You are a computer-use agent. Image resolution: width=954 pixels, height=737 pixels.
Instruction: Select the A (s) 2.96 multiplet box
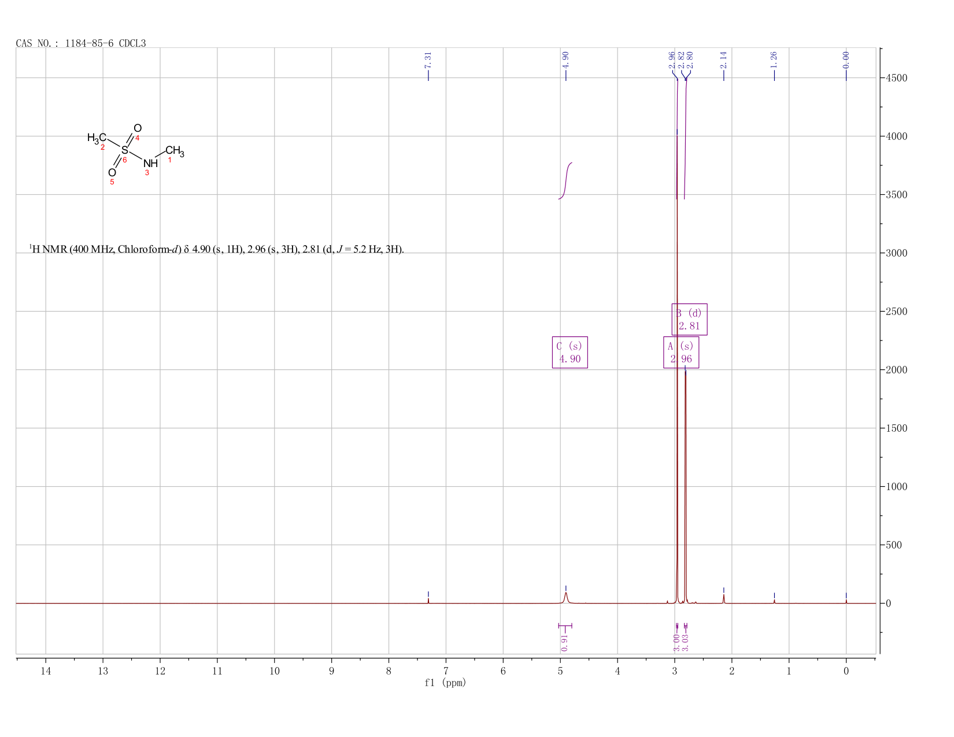click(681, 353)
